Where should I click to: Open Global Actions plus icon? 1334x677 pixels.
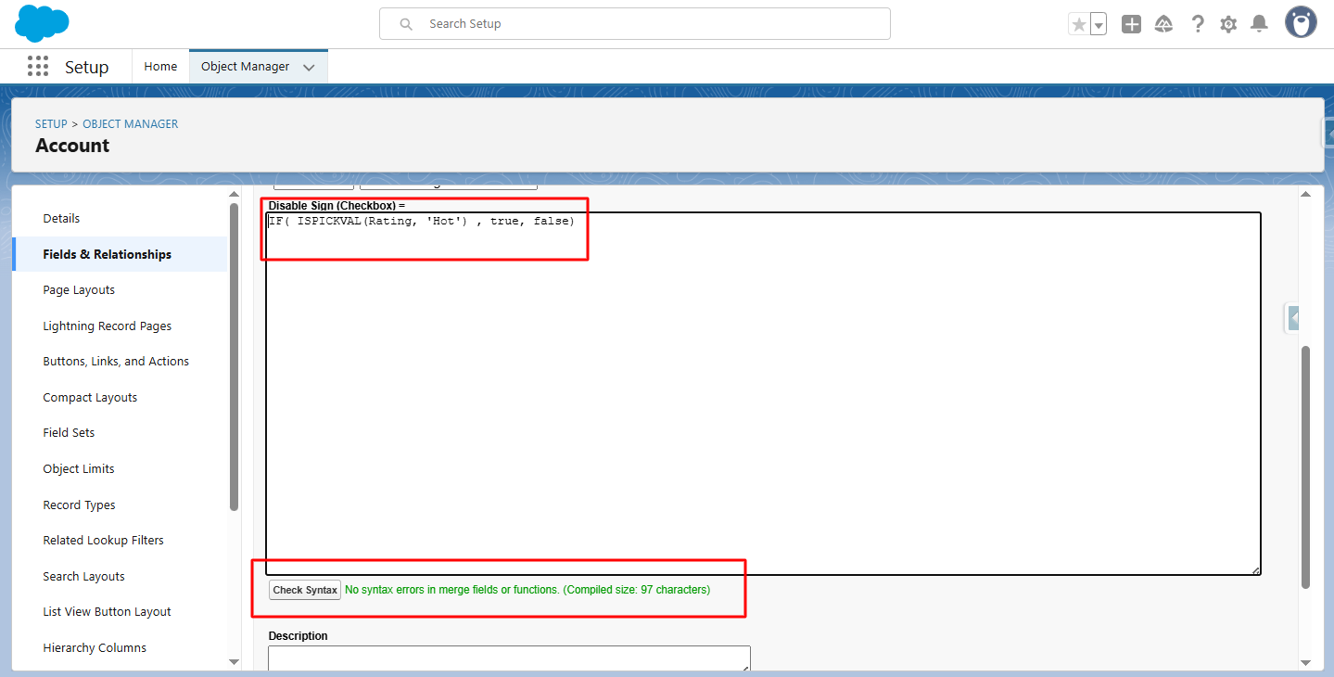(x=1131, y=24)
